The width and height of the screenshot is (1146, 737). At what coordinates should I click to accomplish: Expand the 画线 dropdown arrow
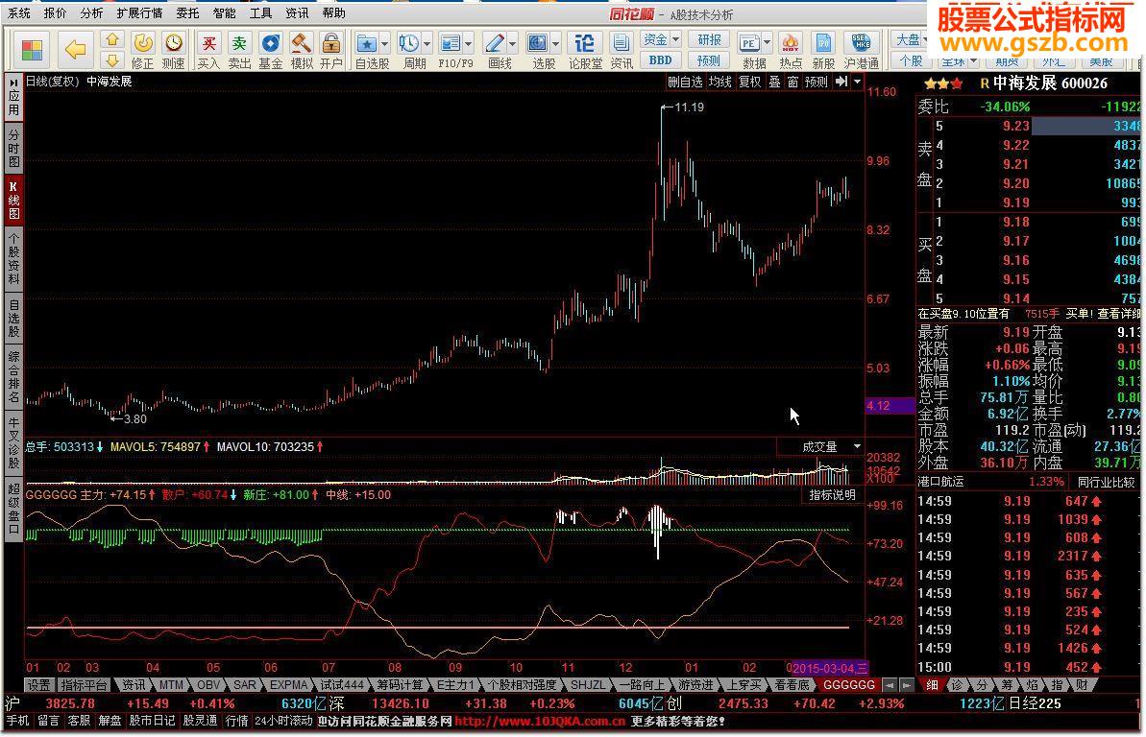pyautogui.click(x=512, y=44)
